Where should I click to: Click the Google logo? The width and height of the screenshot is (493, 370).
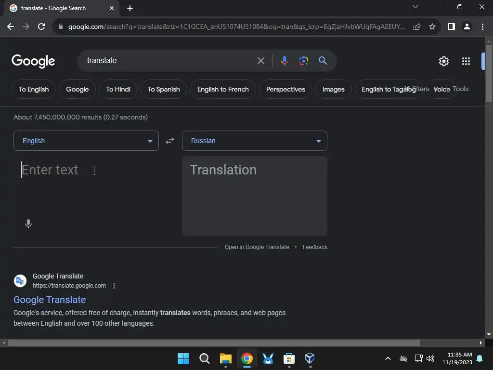coord(33,61)
